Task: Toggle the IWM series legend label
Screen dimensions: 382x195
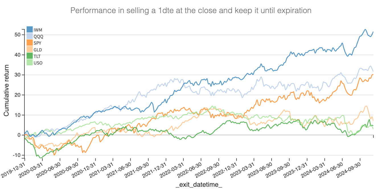Action: (x=38, y=30)
